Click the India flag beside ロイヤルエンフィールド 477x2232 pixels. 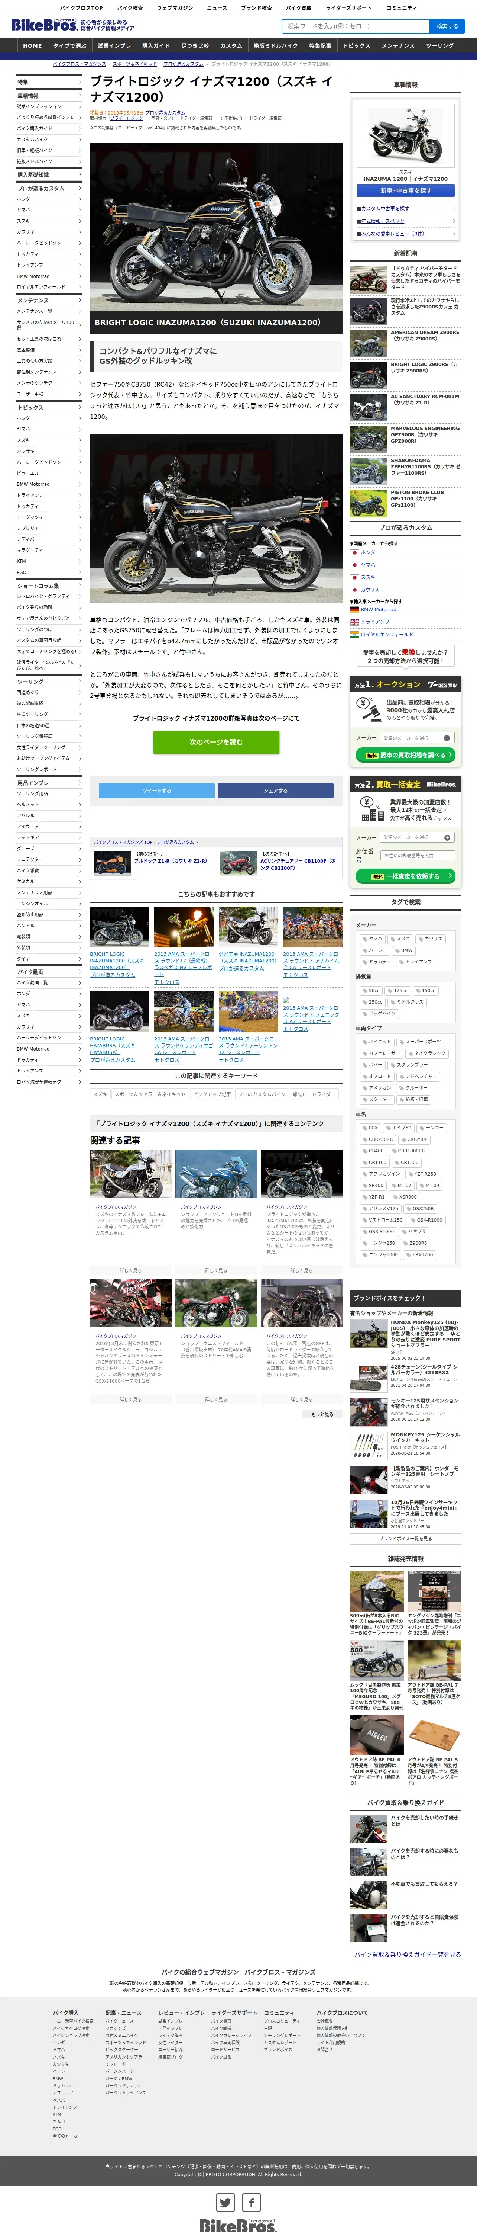[x=355, y=634]
